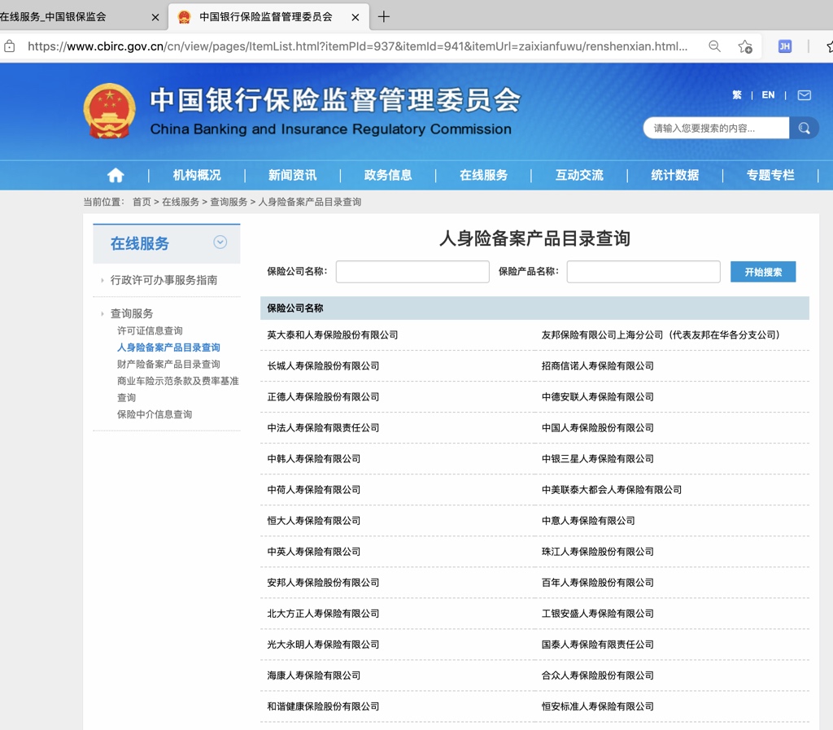Select 中法人寿保险有限责任公司

click(323, 428)
